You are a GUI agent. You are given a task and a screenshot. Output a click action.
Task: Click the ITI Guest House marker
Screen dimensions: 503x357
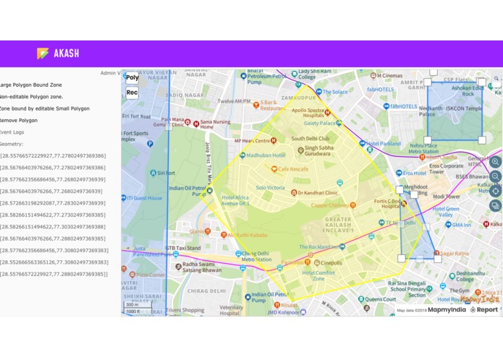124,198
